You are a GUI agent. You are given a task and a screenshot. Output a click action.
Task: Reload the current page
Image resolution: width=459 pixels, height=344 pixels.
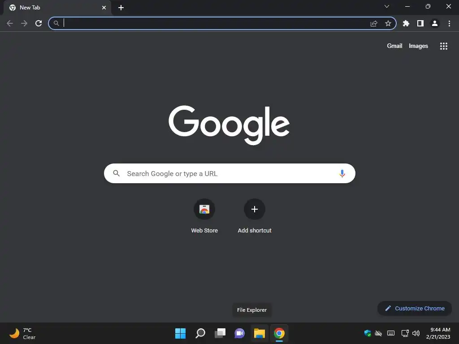(x=39, y=23)
